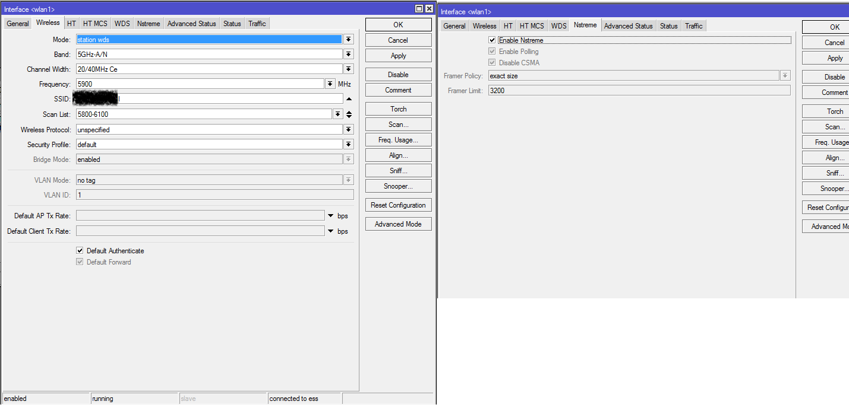849x414 pixels.
Task: Switch to Advanced Mode in left window
Action: click(x=399, y=224)
